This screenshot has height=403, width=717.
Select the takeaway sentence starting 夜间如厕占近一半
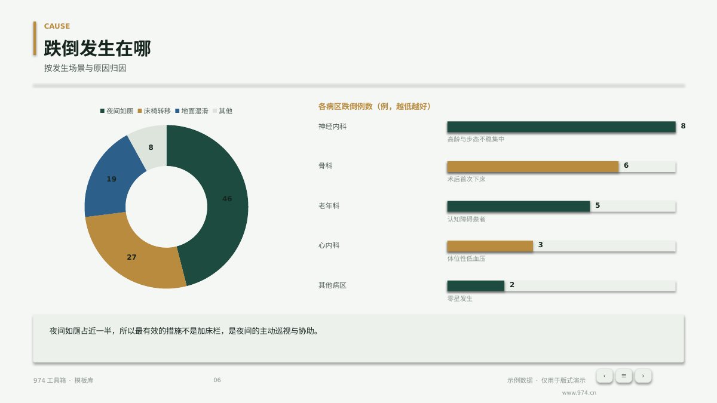coord(185,331)
